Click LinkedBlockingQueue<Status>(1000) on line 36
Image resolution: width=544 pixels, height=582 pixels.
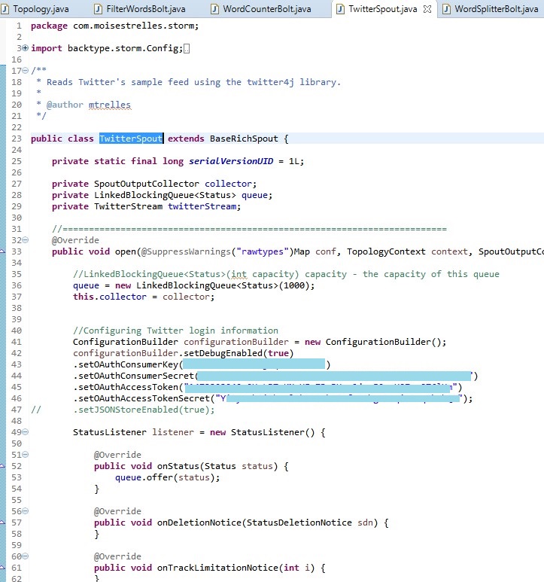point(223,285)
